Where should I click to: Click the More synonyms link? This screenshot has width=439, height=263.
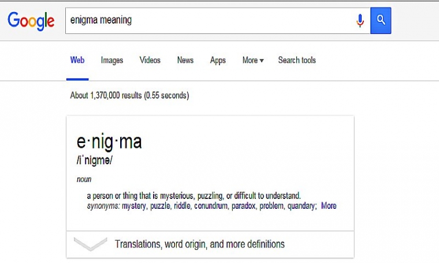[329, 206]
